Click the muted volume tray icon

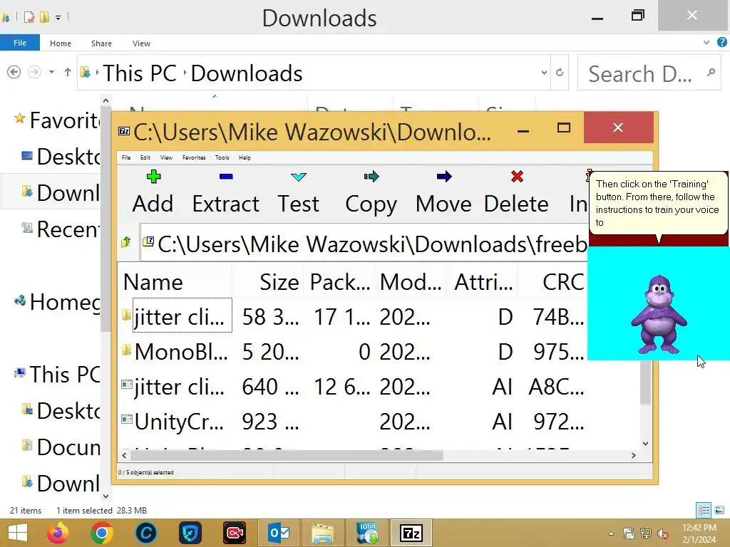click(x=663, y=533)
